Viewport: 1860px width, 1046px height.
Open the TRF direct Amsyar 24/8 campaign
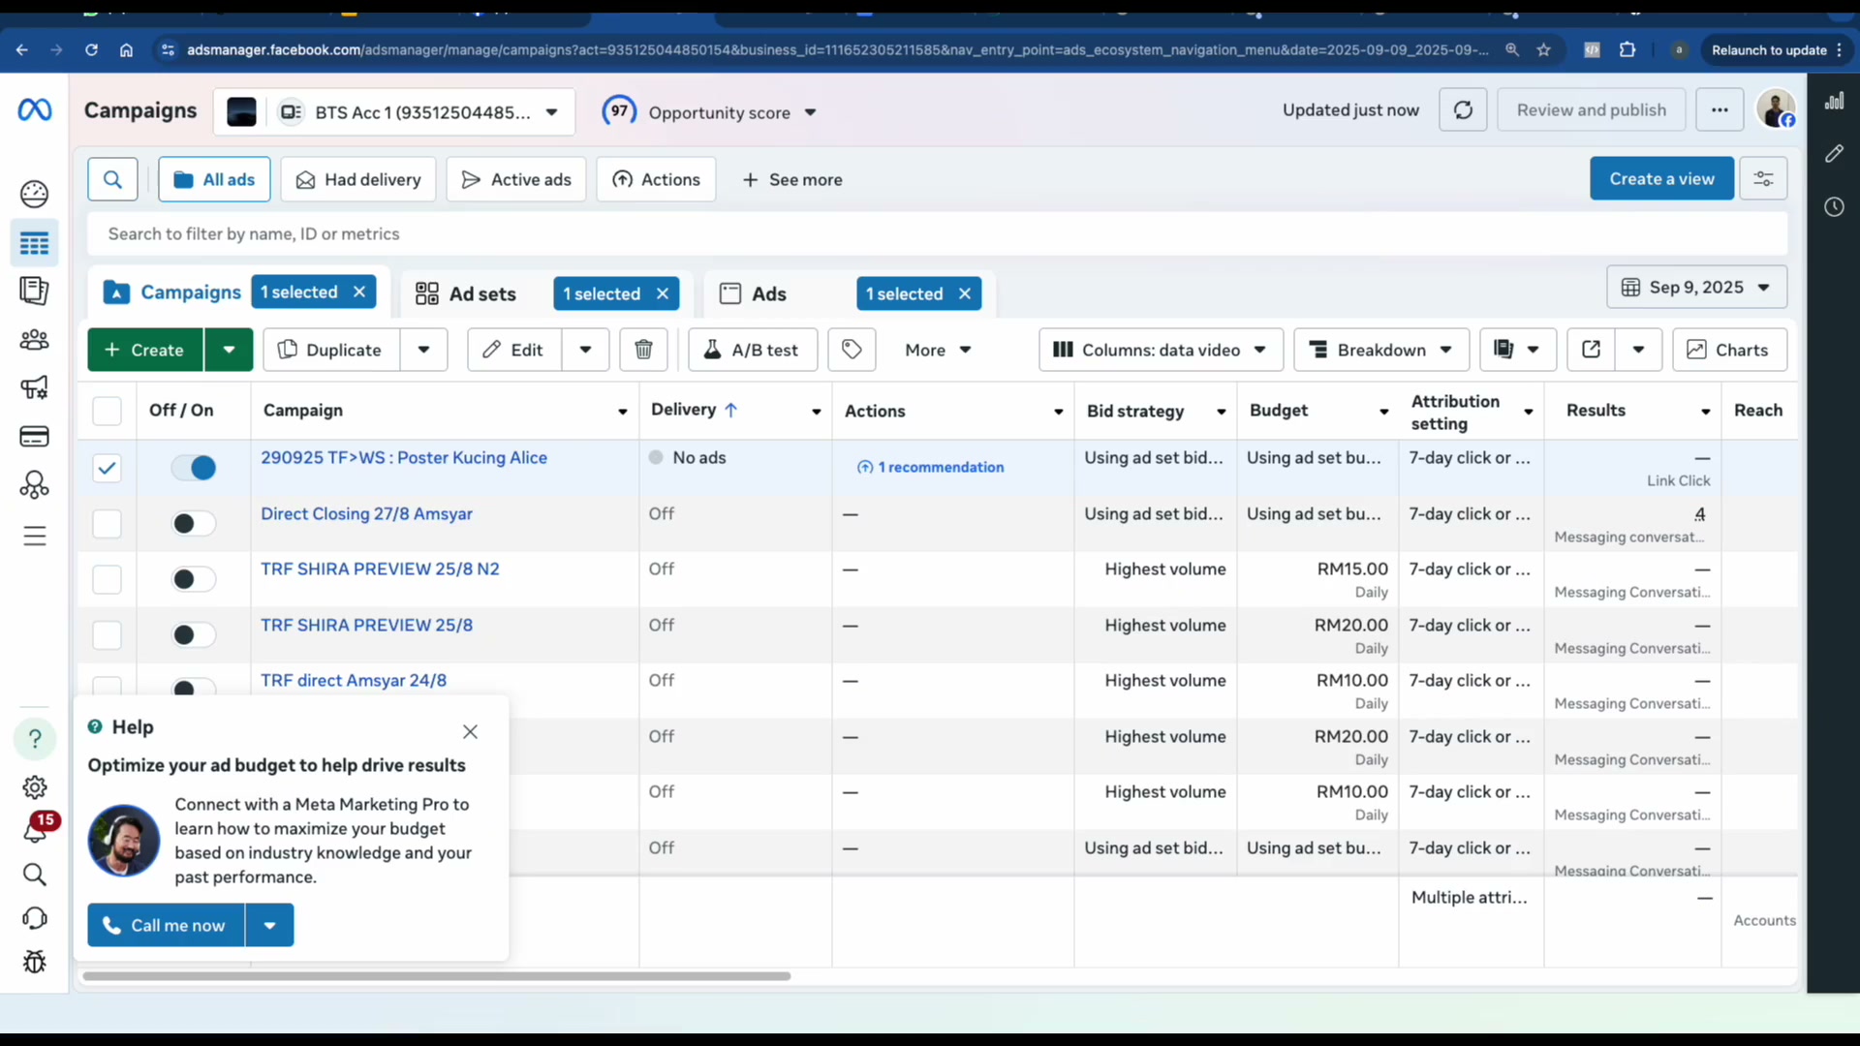tap(354, 680)
